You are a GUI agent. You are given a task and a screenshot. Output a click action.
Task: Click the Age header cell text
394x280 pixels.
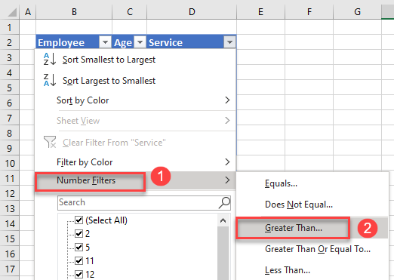pos(123,43)
